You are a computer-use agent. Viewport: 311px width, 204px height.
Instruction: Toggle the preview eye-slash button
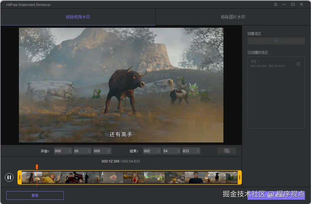click(227, 151)
